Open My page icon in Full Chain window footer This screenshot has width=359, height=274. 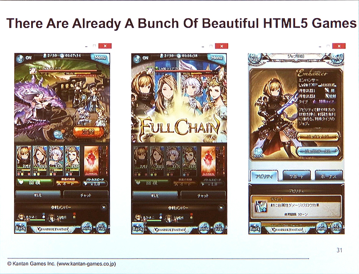[219, 227]
